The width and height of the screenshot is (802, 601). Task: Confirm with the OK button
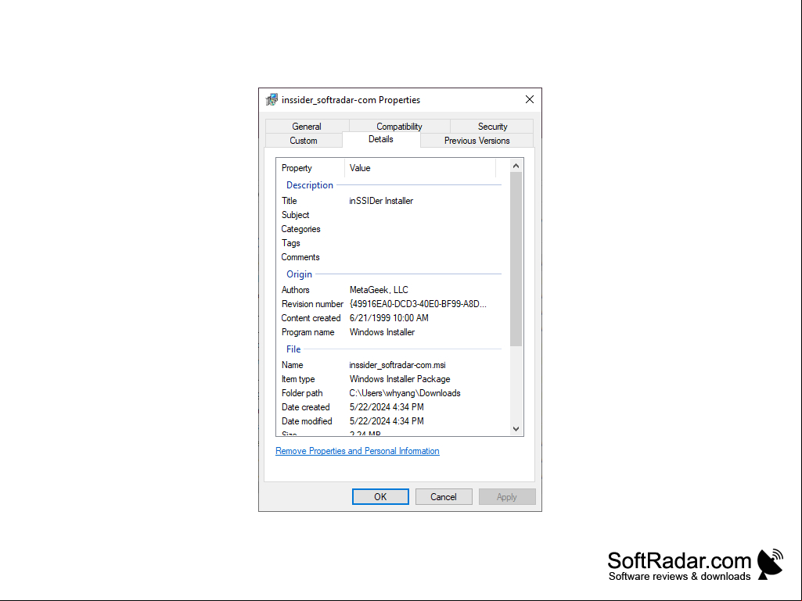[x=380, y=497]
